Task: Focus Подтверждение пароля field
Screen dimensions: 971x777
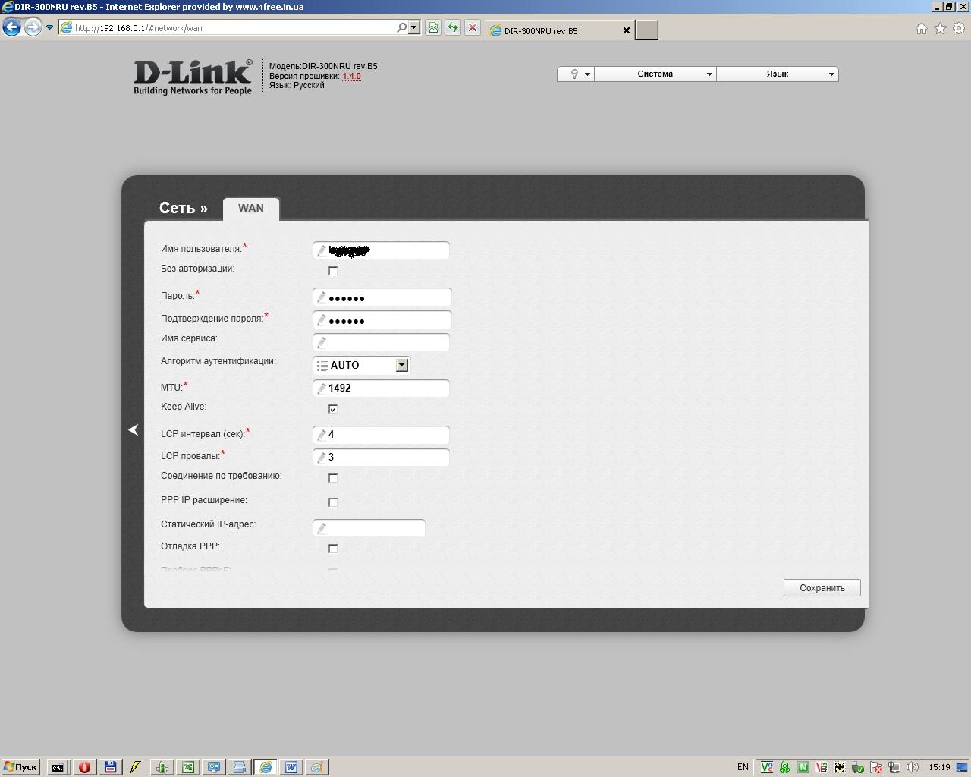Action: [x=382, y=320]
